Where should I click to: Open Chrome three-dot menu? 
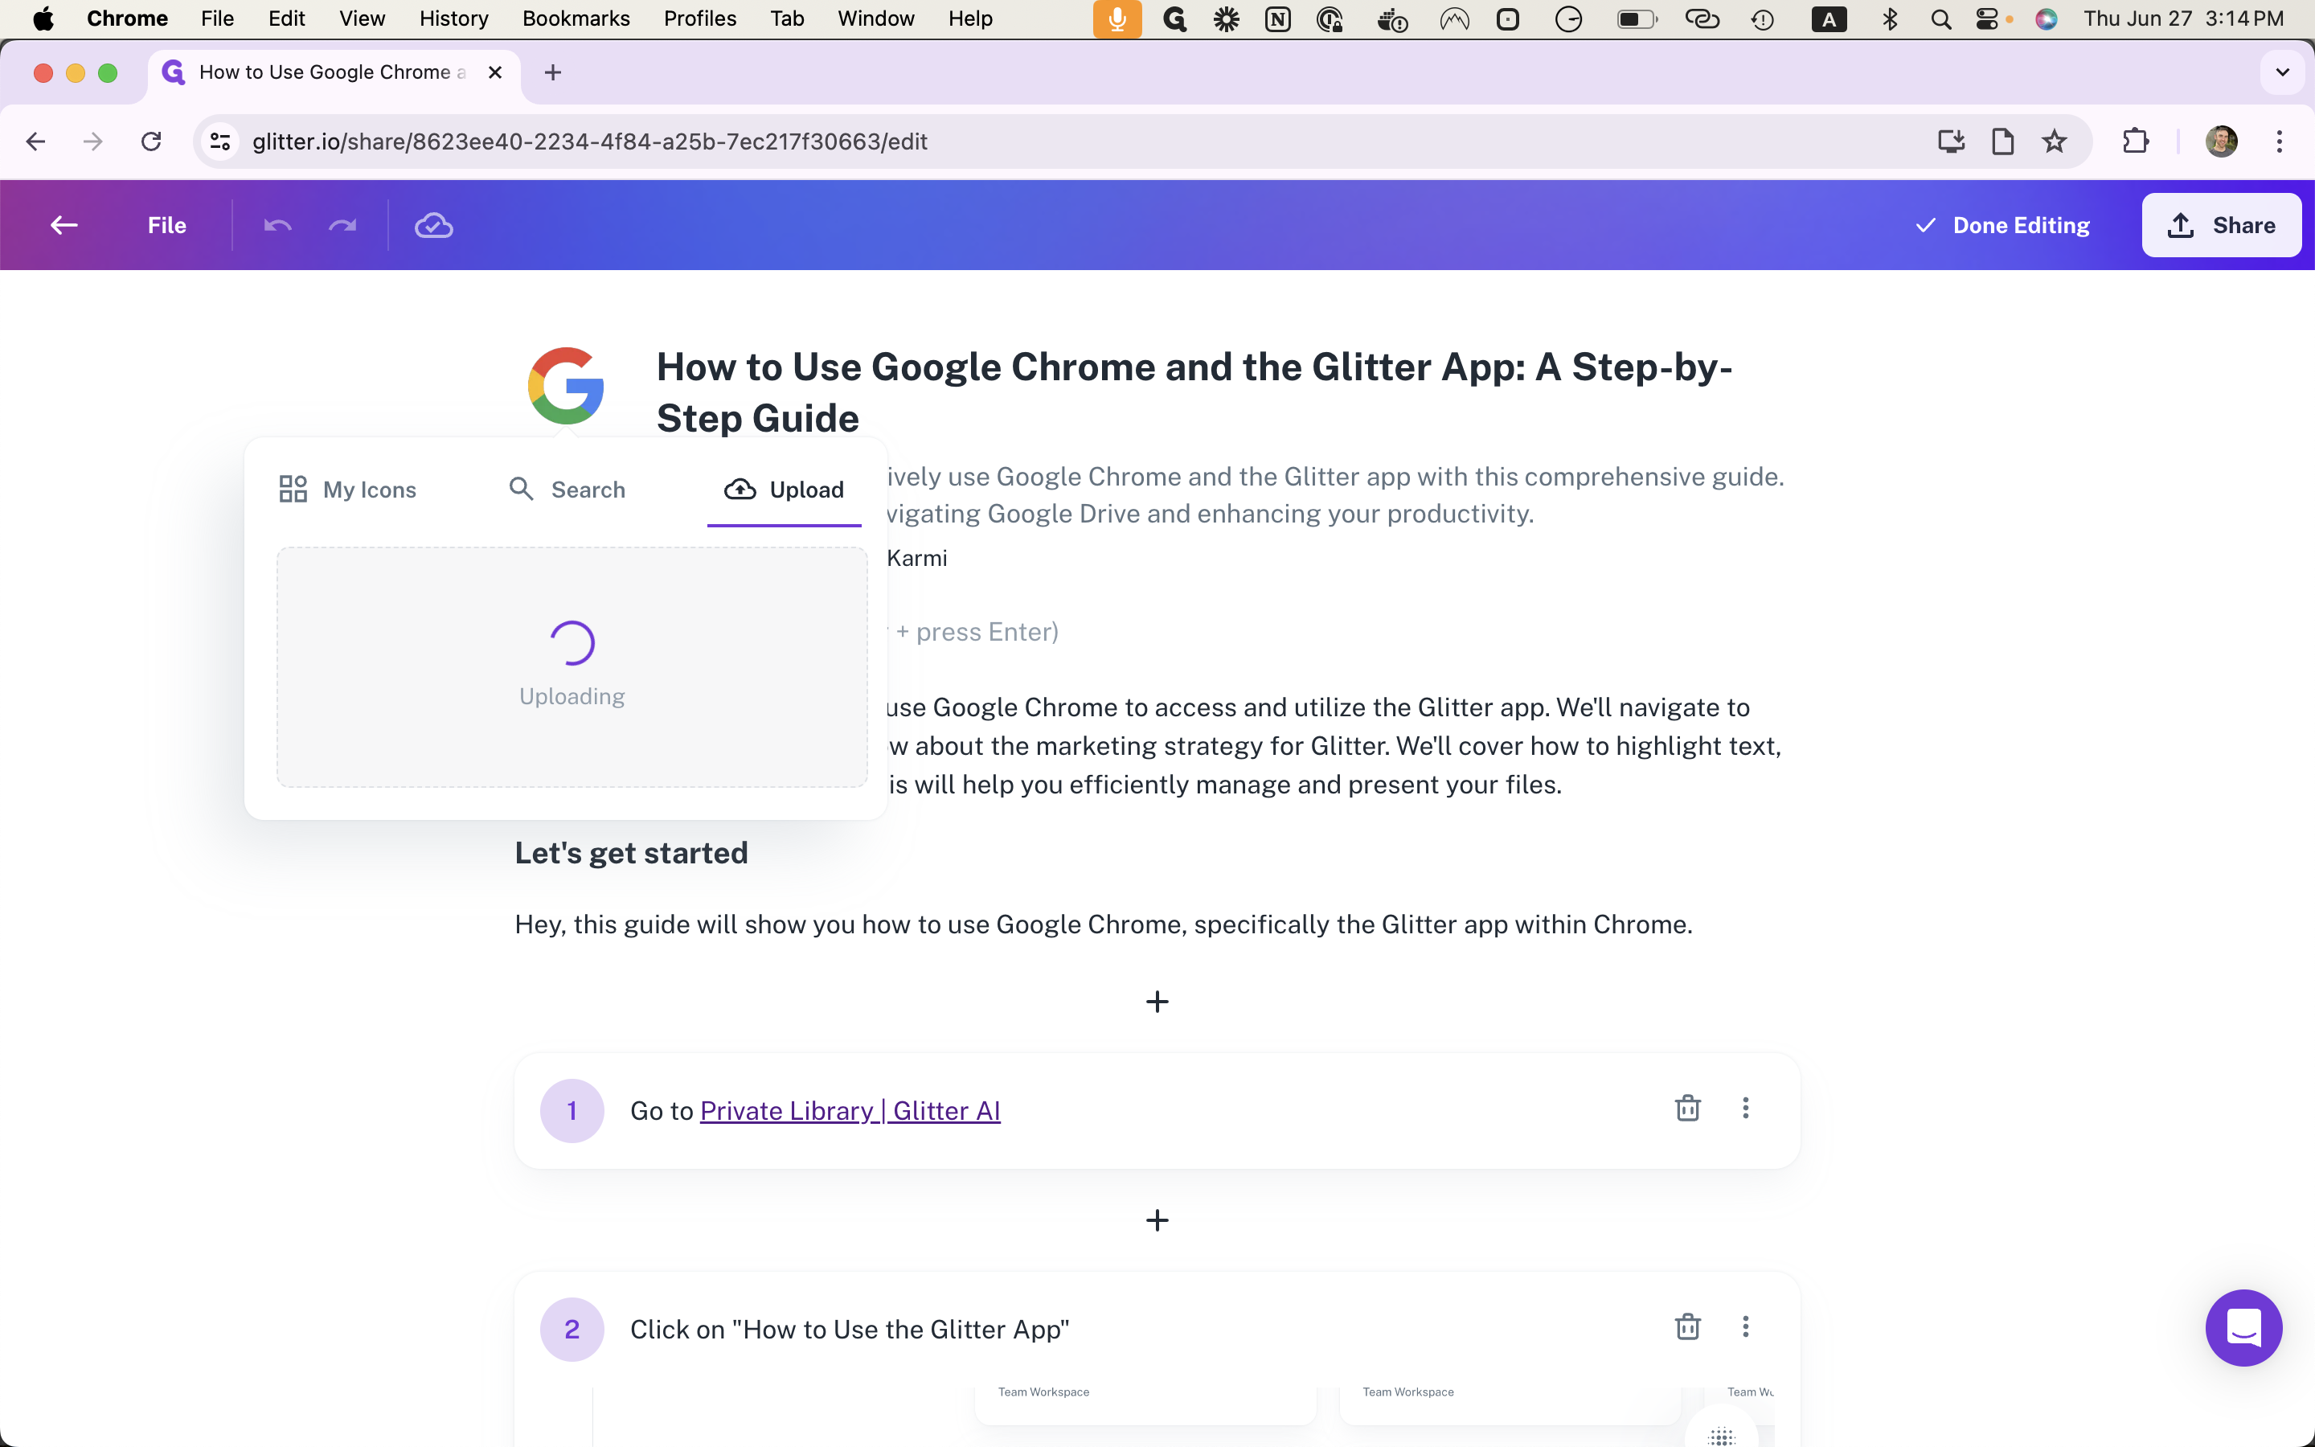[2280, 141]
